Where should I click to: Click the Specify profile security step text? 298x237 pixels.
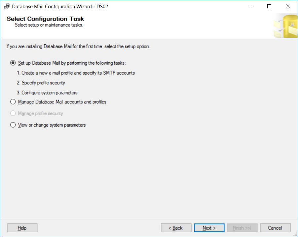[x=41, y=83]
